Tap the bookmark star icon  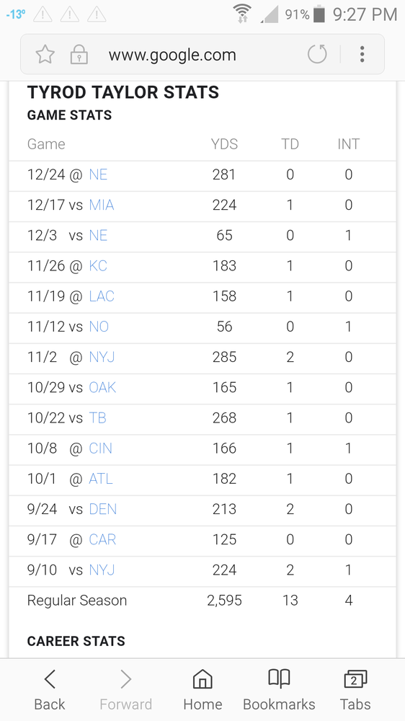pos(45,55)
